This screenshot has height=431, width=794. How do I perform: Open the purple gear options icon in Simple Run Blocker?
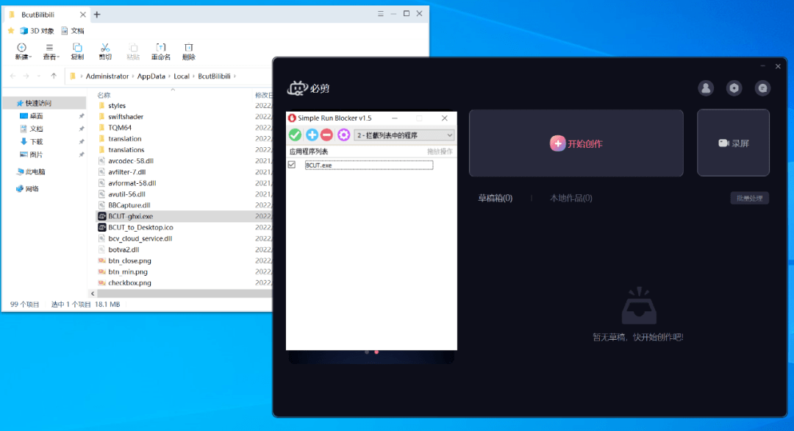pos(344,135)
